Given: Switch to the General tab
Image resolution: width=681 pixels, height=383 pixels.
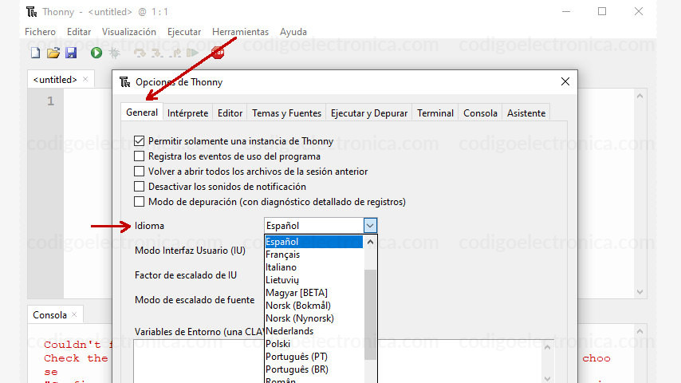Looking at the screenshot, I should point(142,113).
